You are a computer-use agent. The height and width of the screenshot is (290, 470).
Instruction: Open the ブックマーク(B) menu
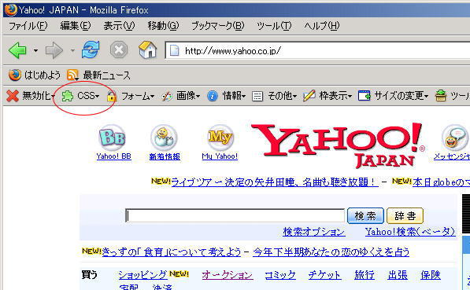[217, 26]
